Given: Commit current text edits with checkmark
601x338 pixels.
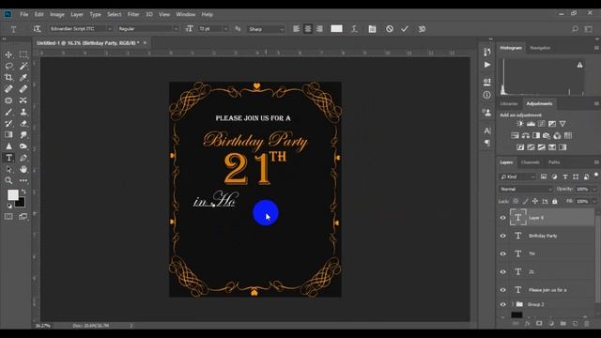Looking at the screenshot, I should click(x=405, y=29).
